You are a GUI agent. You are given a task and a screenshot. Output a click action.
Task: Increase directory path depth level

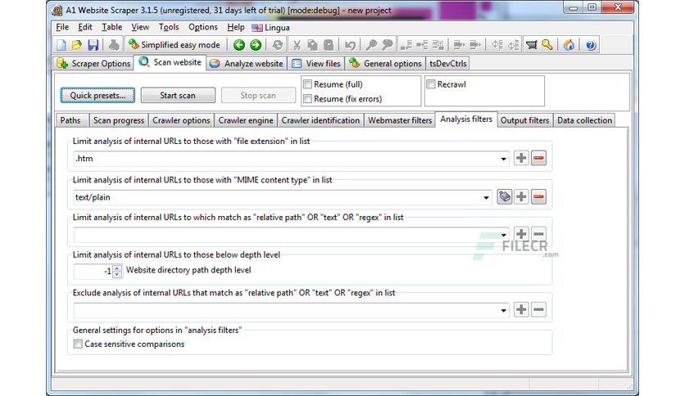point(117,268)
